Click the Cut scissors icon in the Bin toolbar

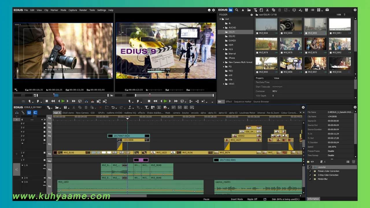point(267,10)
